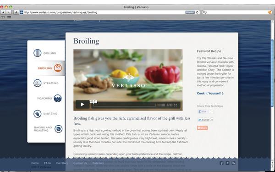Like this technique on Facebook

203,111
